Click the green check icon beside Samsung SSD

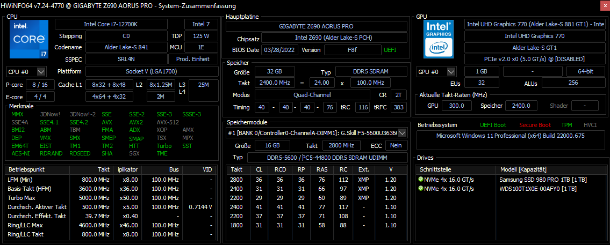(x=420, y=180)
